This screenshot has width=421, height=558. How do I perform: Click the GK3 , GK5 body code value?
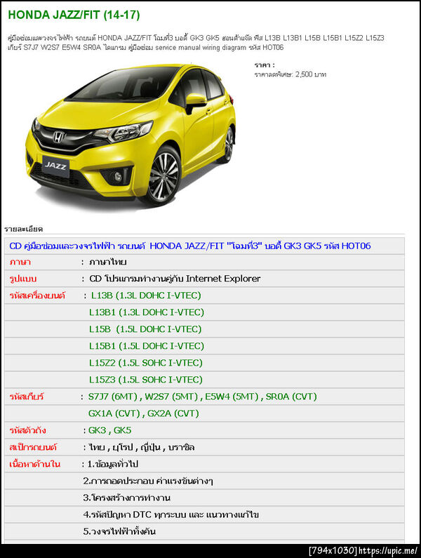click(109, 430)
